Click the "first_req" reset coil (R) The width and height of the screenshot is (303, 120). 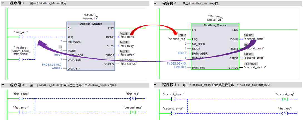132,99
